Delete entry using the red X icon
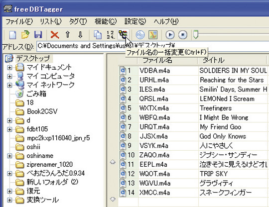Image resolution: width=269 pixels, height=207 pixels. tap(55, 35)
